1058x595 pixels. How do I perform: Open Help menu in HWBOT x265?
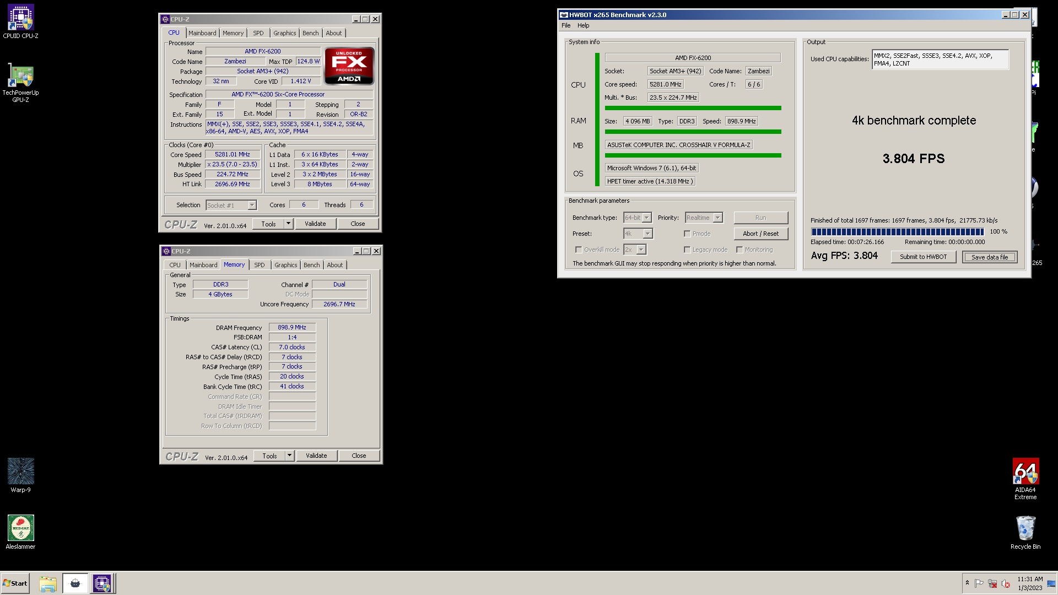pos(583,25)
